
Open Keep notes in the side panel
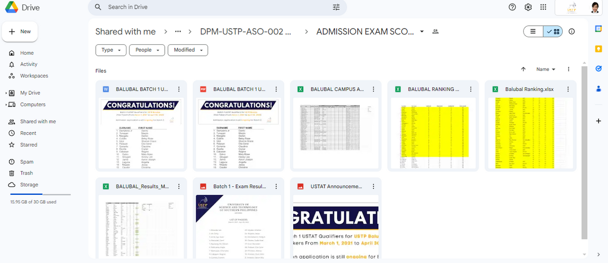point(599,49)
